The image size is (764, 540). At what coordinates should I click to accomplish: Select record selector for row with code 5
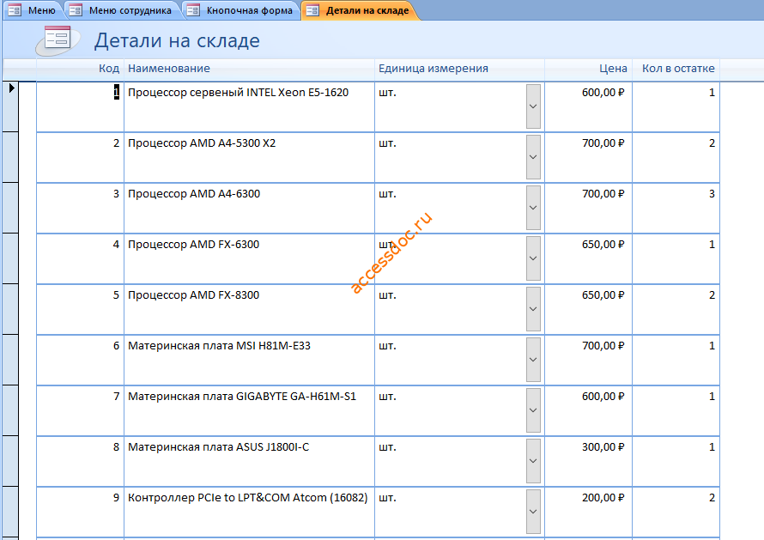click(x=10, y=309)
